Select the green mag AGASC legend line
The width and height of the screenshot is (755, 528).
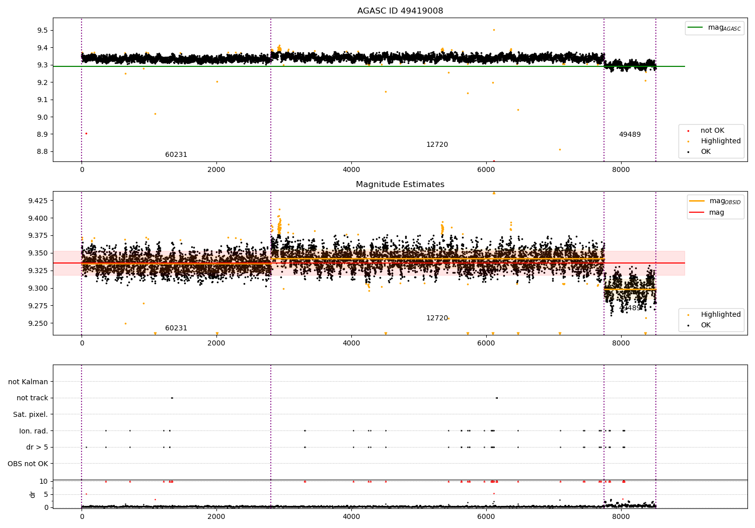click(x=696, y=28)
